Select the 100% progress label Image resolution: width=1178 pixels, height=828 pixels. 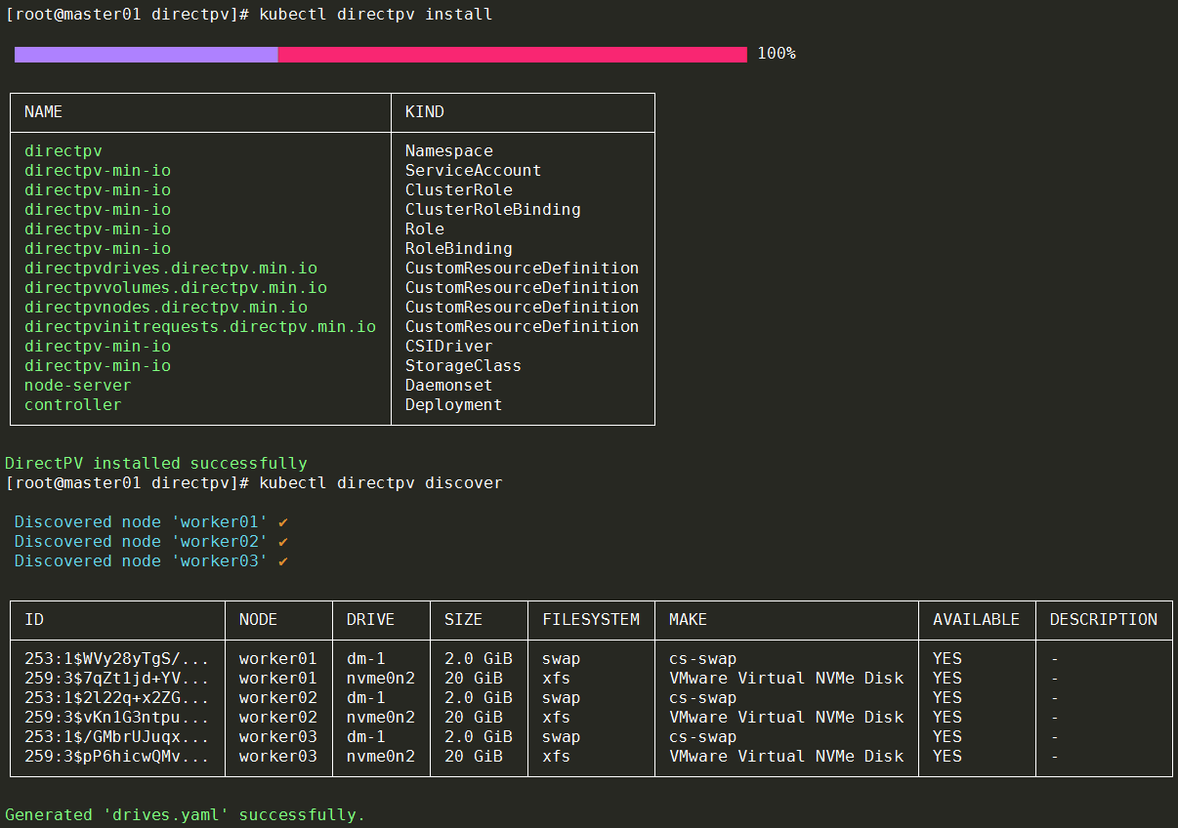point(777,54)
